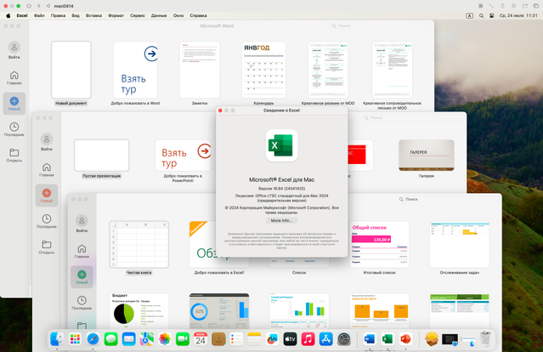Open the Файл menu

pyautogui.click(x=39, y=15)
